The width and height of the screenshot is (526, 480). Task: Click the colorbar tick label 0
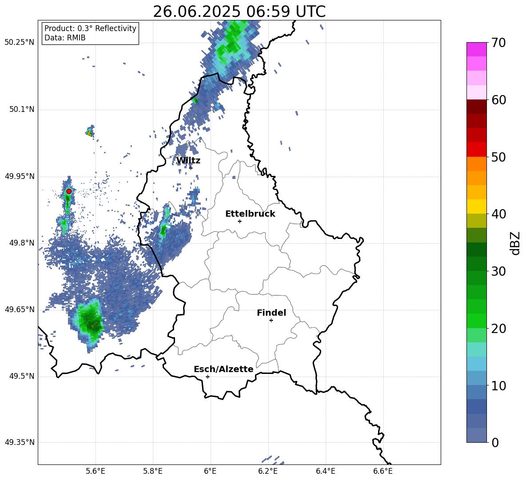click(495, 442)
